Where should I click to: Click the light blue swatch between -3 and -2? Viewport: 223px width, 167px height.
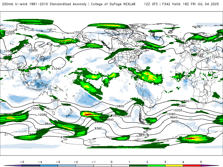67,166
